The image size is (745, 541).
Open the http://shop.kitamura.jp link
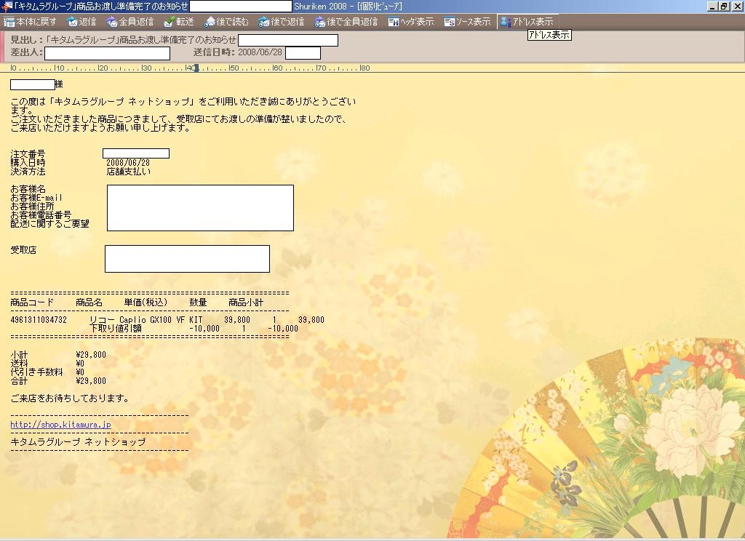point(61,425)
